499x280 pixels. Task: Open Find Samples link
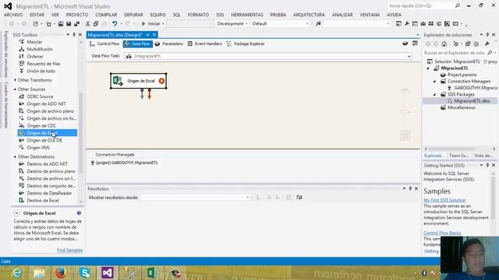coord(69,250)
